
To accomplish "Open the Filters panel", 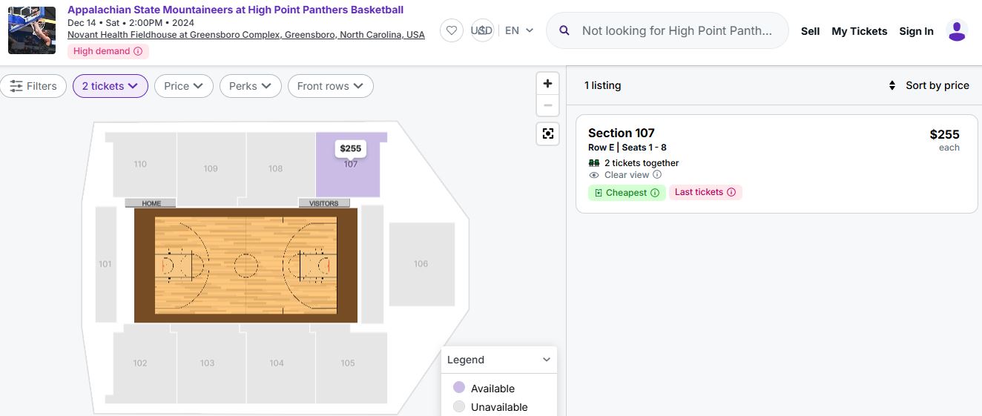I will pyautogui.click(x=33, y=86).
